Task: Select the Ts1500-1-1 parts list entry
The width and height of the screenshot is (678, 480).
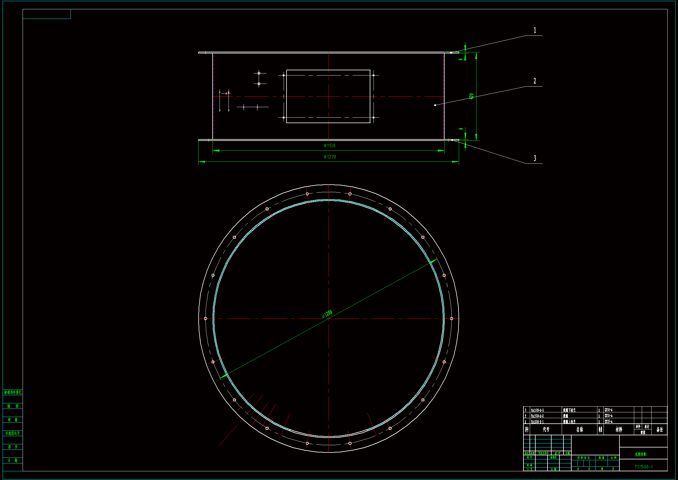Action: (x=537, y=422)
